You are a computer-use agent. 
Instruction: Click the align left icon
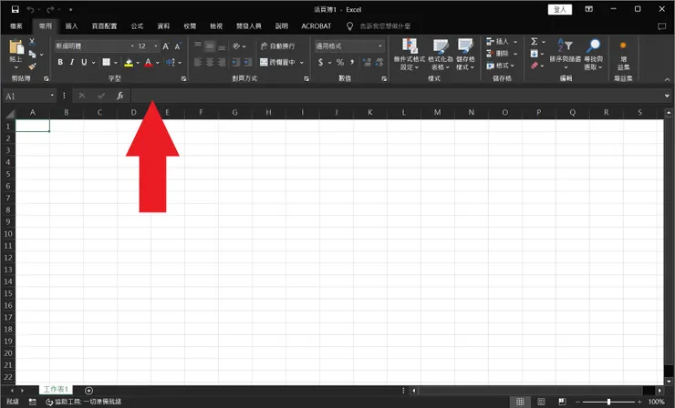click(x=198, y=62)
